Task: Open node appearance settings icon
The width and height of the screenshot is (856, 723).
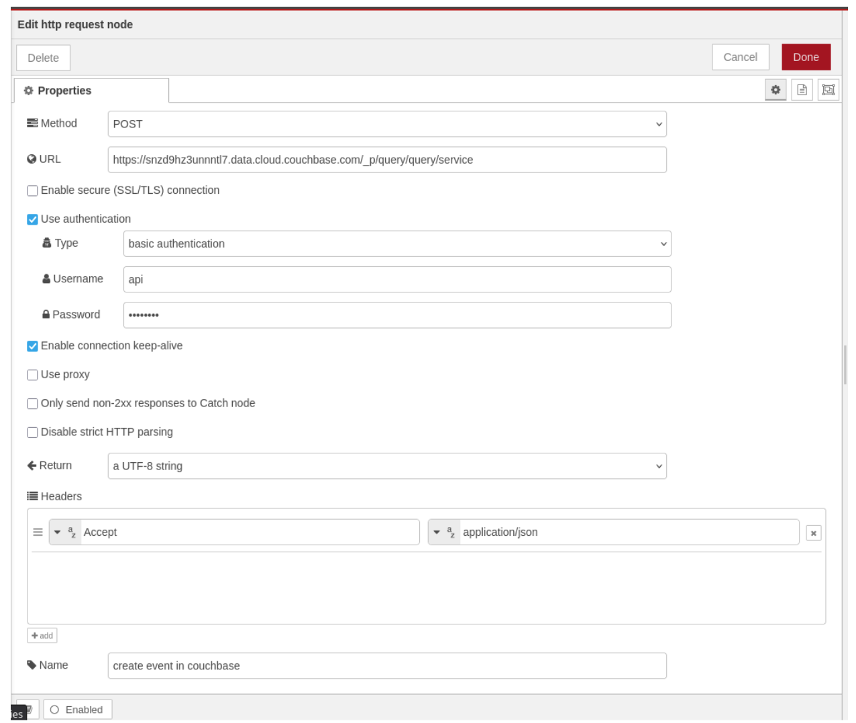Action: 828,90
